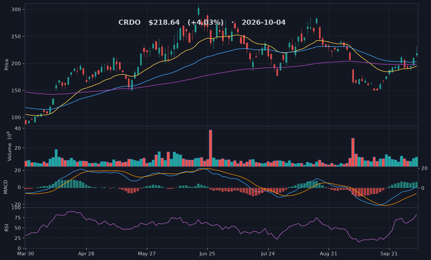The width and height of the screenshot is (431, 260).
Task: Click the 0 tick on the left MACD axis
Action: [20, 187]
